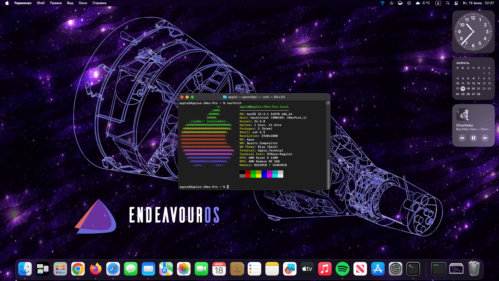The width and height of the screenshot is (499, 281).
Task: Skip to previous track in music widget
Action: pyautogui.click(x=462, y=138)
